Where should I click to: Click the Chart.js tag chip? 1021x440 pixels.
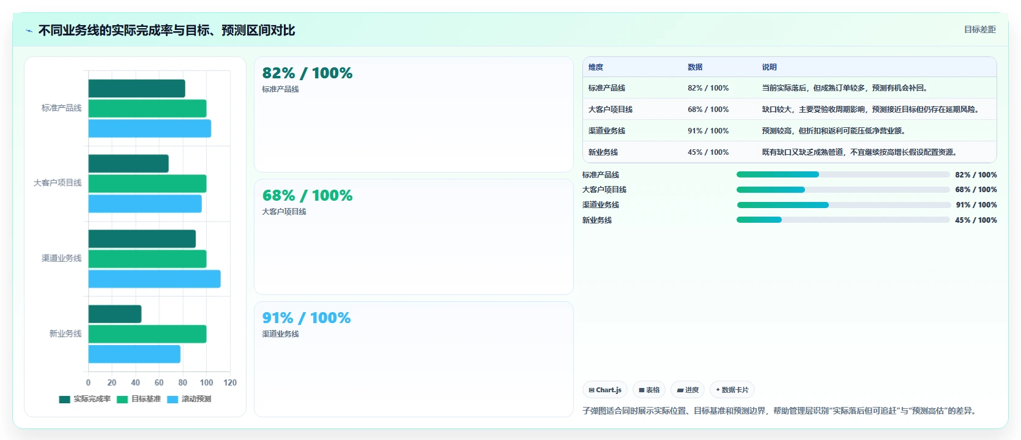tap(605, 390)
